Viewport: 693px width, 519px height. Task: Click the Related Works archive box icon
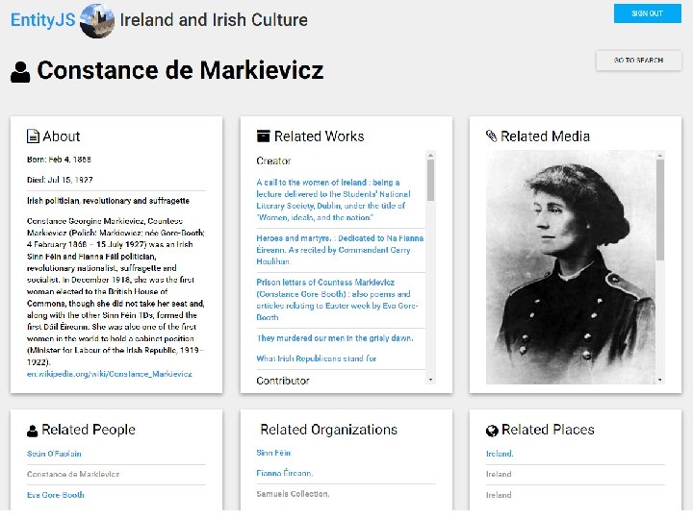click(263, 136)
